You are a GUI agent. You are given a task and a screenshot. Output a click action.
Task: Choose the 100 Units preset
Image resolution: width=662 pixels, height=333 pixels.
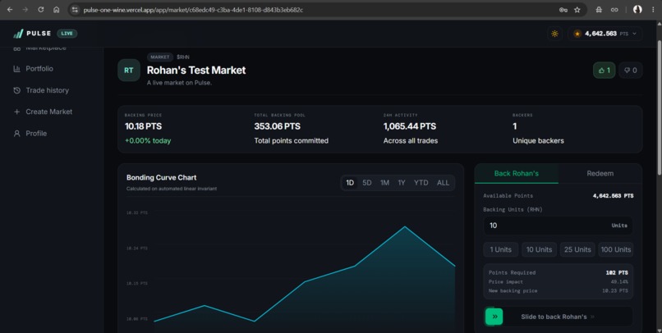point(616,249)
